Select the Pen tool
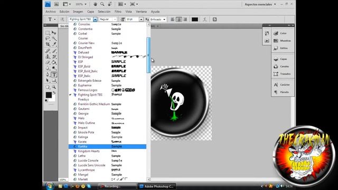Screen dimensions: 338x190 pos(48,75)
